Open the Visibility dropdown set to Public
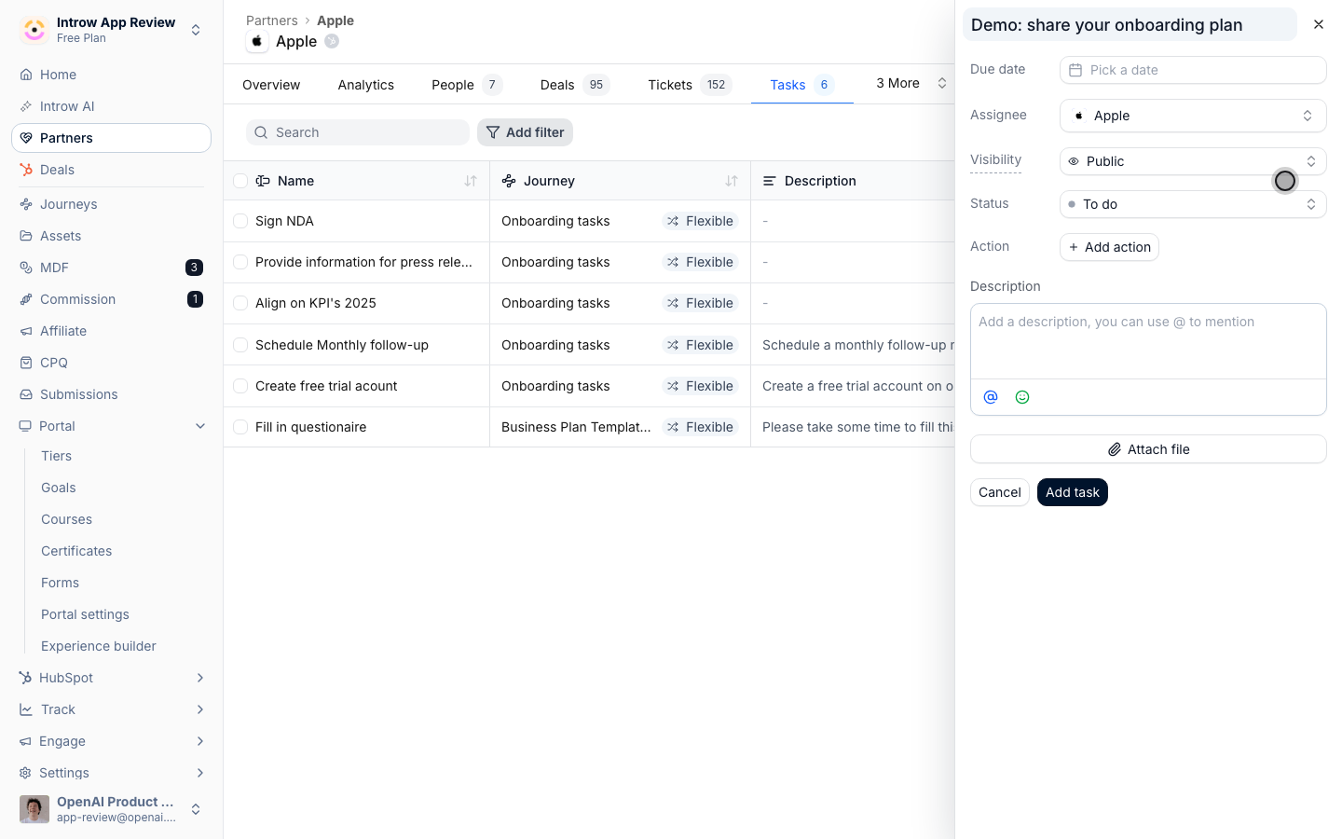The image size is (1342, 839). point(1193,161)
